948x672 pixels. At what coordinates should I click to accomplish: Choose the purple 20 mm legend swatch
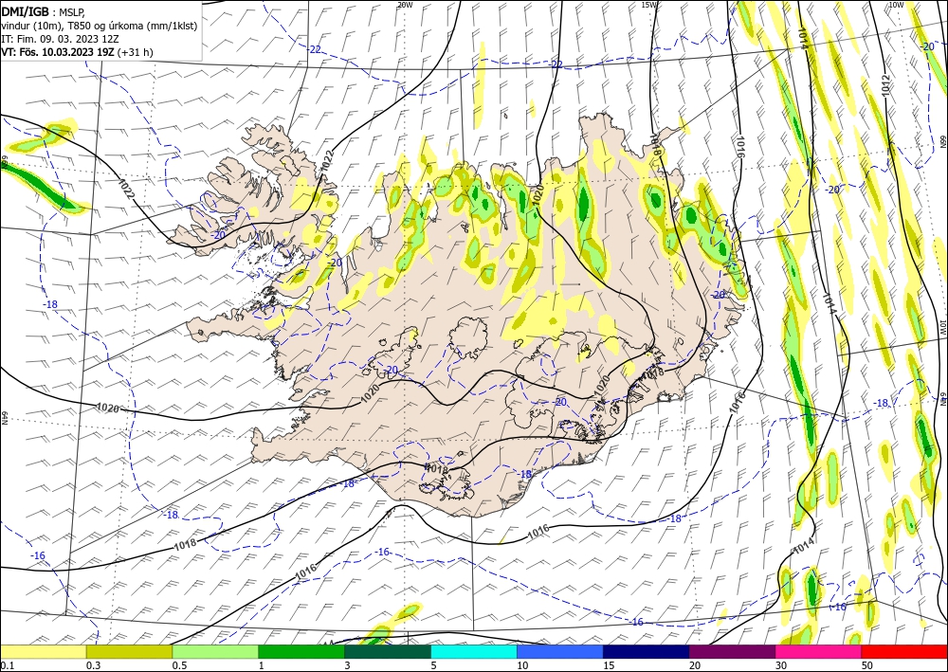tap(732, 651)
